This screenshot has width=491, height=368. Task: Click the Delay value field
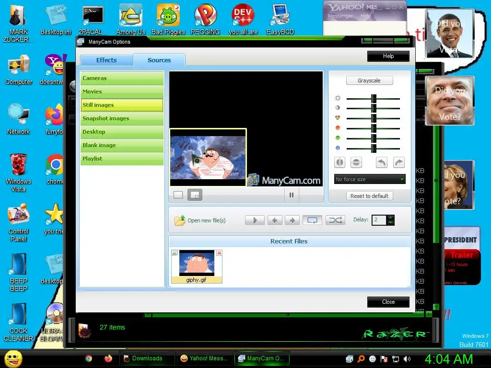(379, 220)
